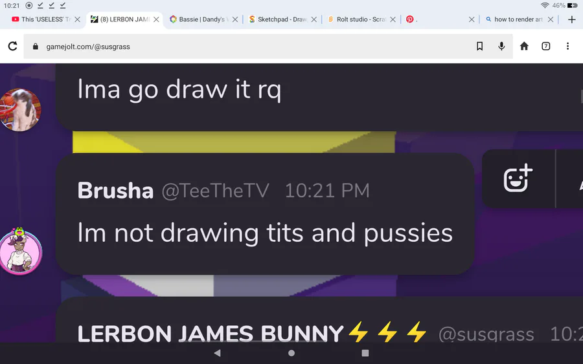The height and width of the screenshot is (364, 583).
Task: View the site security lock info
Action: 36,47
